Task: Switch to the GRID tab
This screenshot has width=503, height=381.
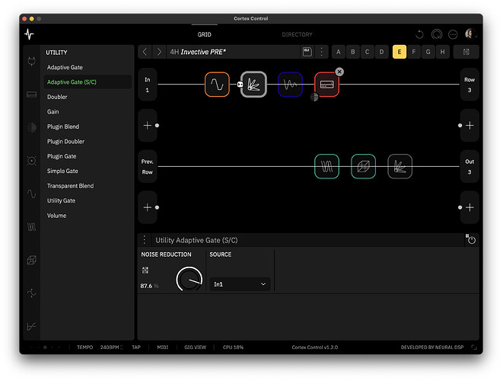Action: coord(205,34)
